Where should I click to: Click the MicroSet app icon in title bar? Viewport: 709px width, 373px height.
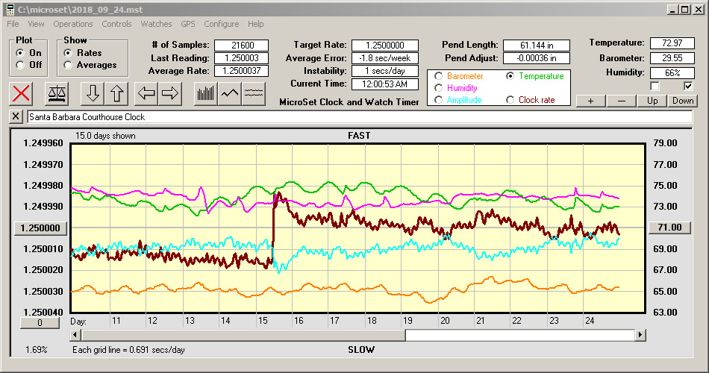click(x=10, y=9)
